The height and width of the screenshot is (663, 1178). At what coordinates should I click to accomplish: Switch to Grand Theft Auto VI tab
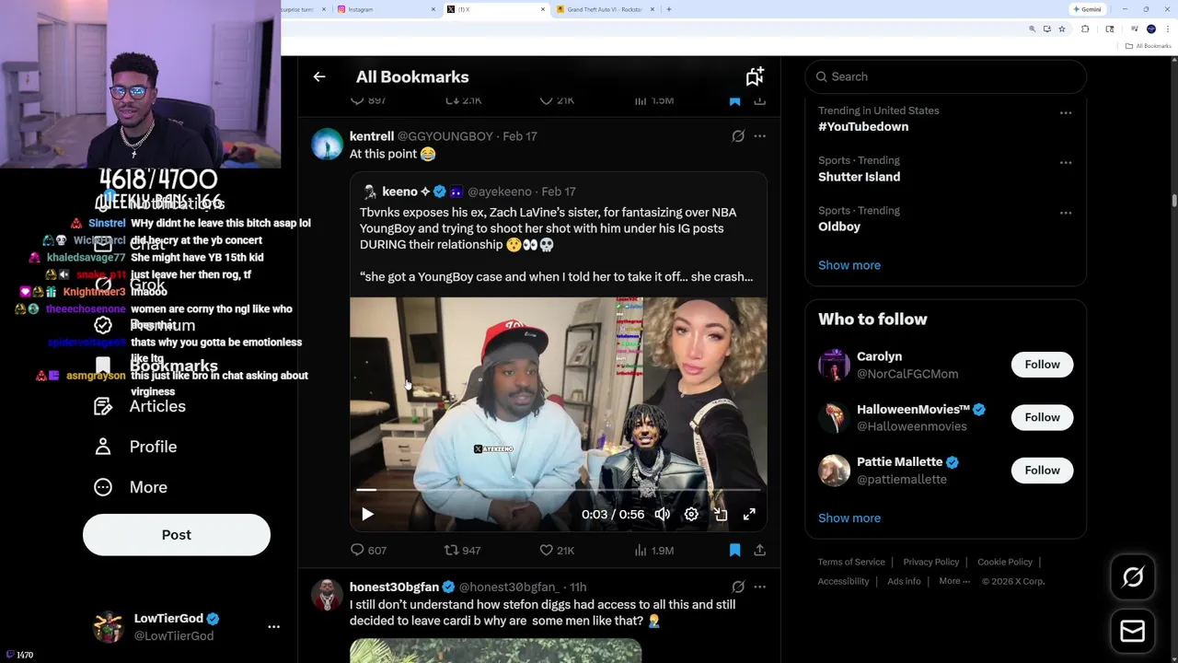point(606,9)
